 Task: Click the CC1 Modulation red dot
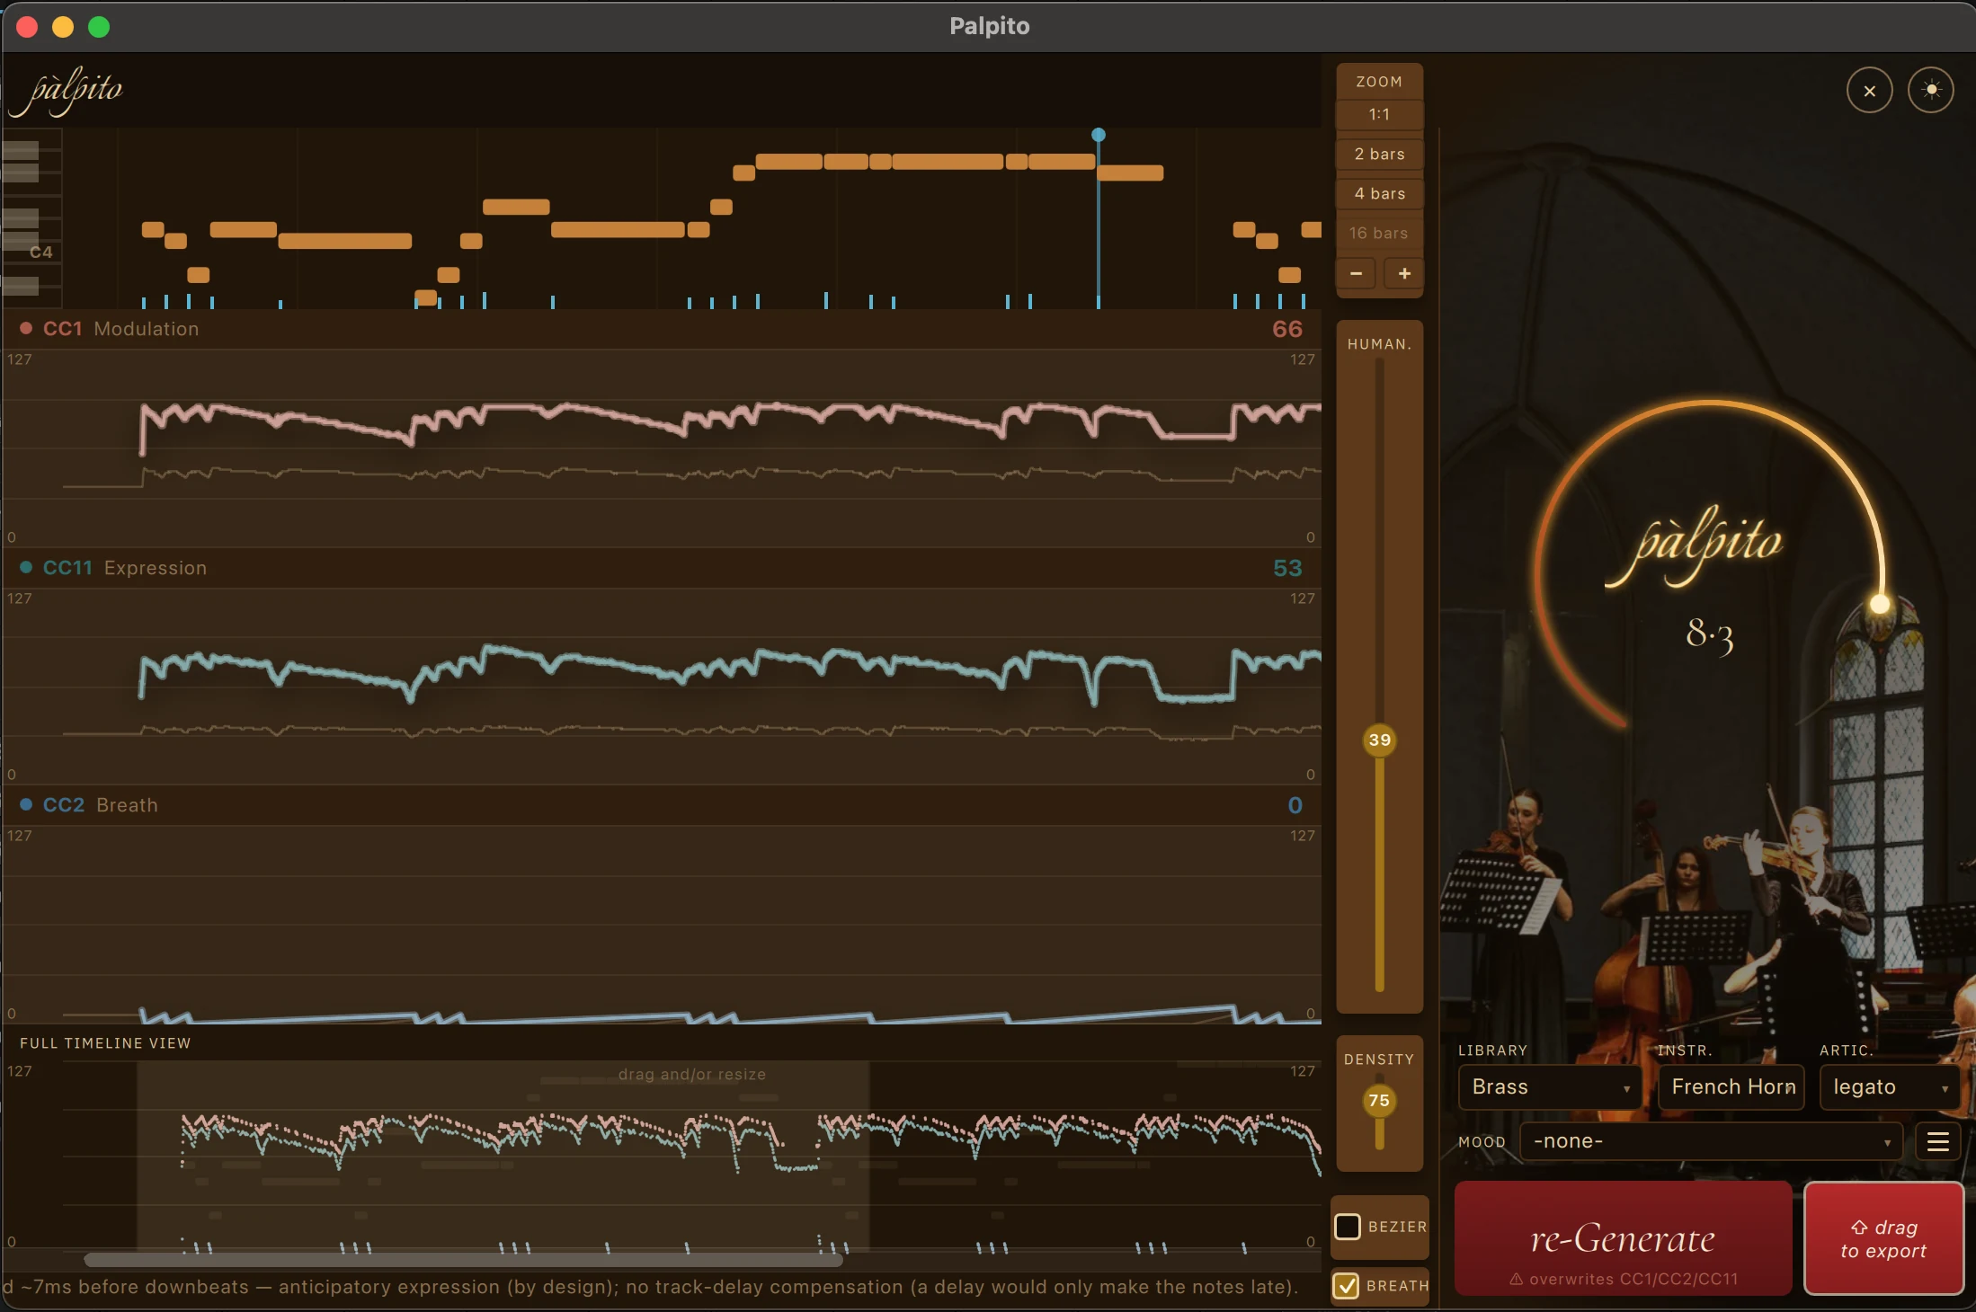point(26,328)
